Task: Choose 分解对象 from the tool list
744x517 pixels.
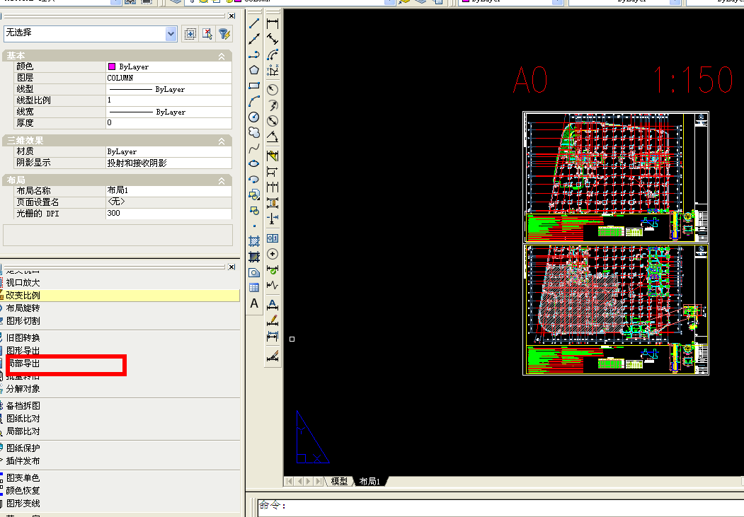Action: point(23,389)
